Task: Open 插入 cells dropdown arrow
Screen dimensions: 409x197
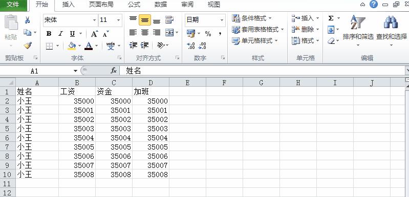Action: click(x=318, y=18)
